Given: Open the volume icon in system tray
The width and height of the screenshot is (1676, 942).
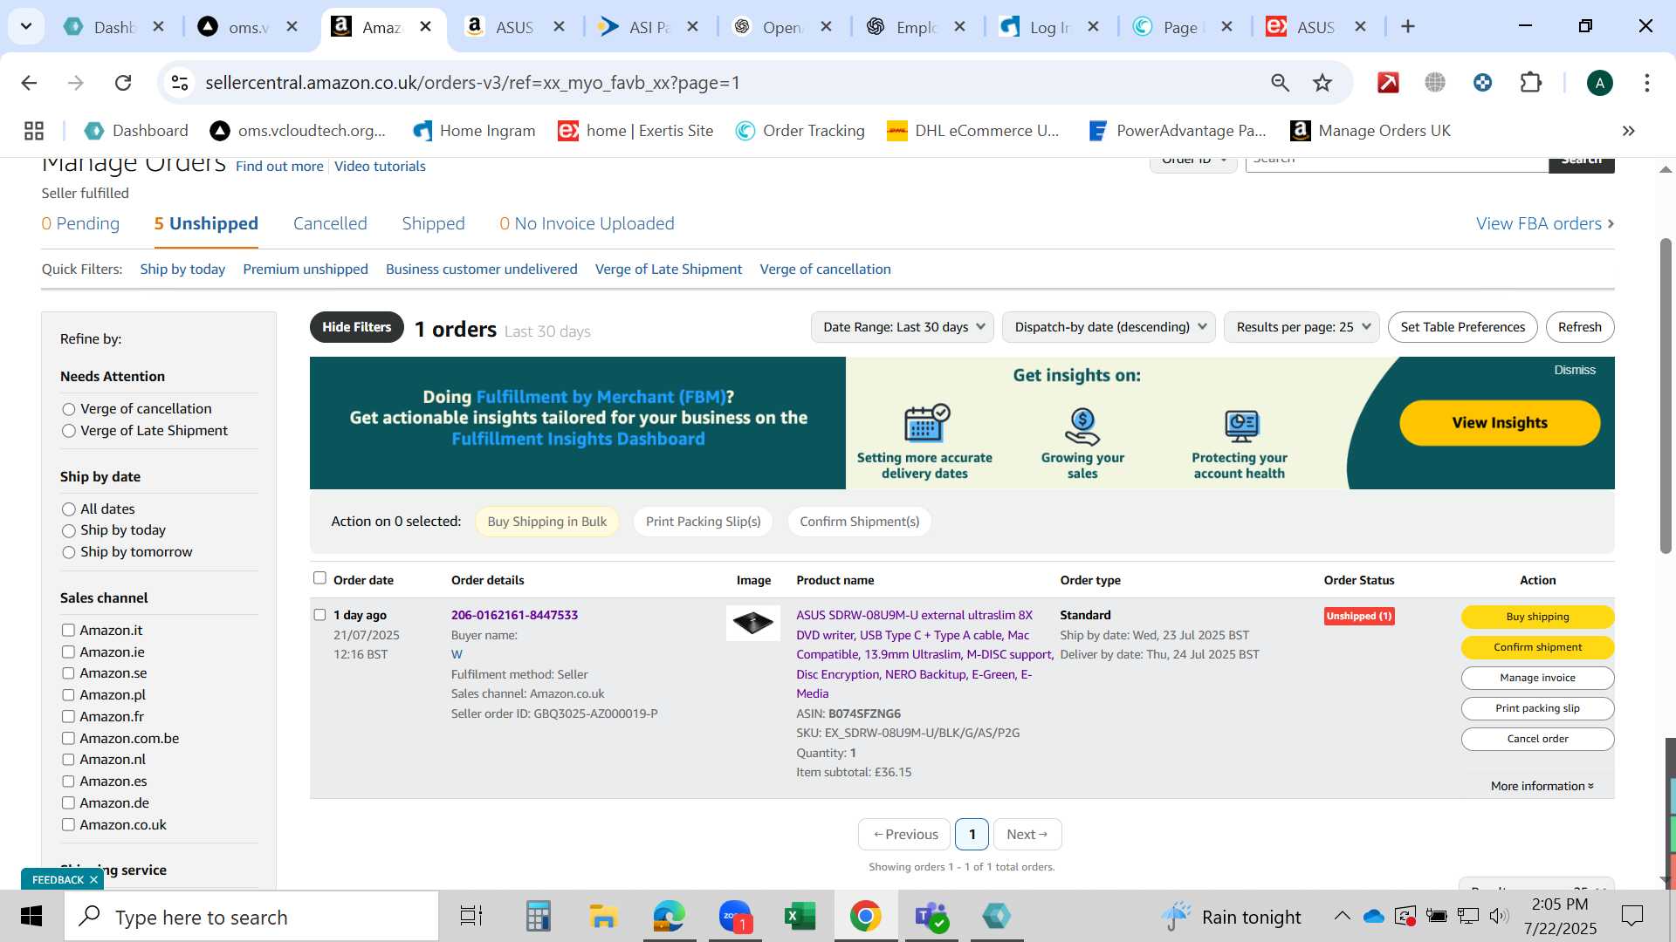Looking at the screenshot, I should tap(1499, 916).
